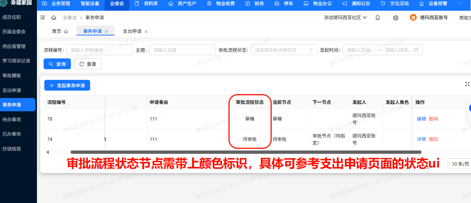Close the 支出申请 tab

pyautogui.click(x=146, y=32)
